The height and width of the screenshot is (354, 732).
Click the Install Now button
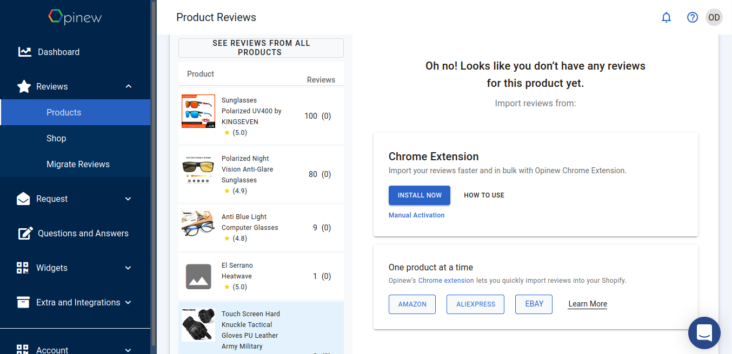(420, 195)
